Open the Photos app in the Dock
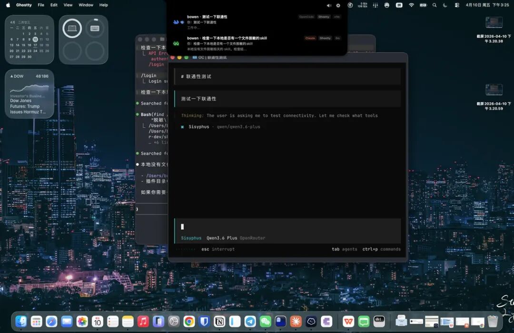514x333 pixels. (x=82, y=322)
